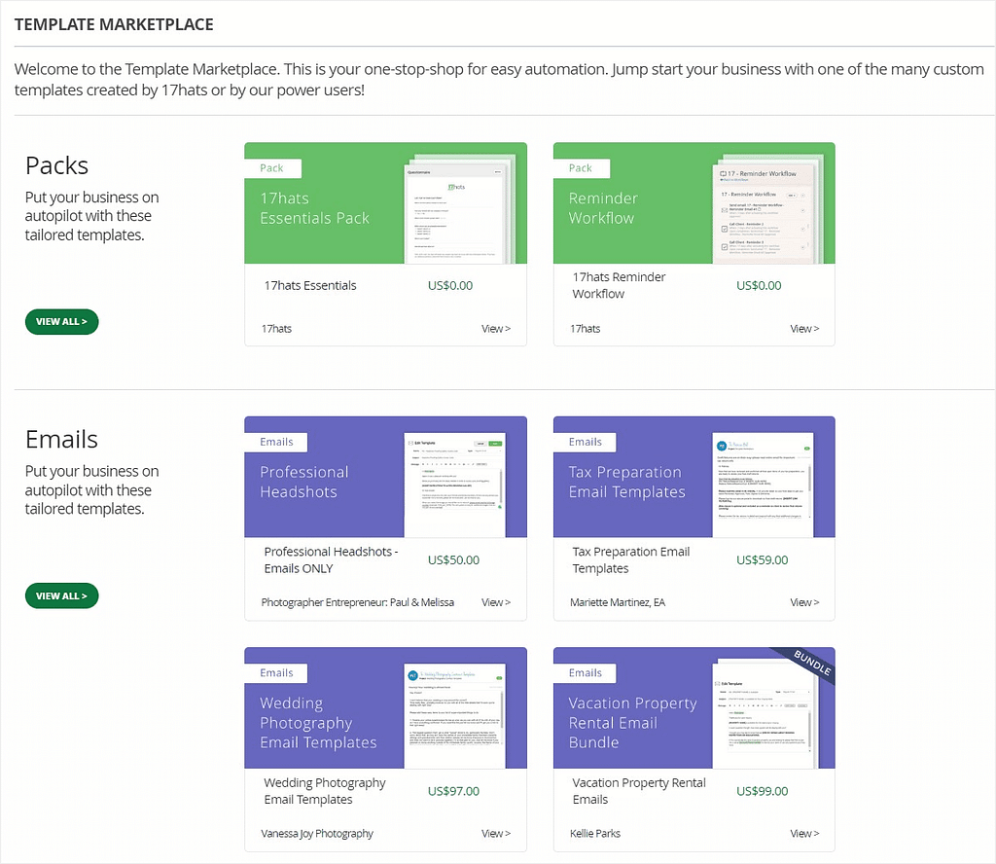Select the Professional Headshots purple banner

pyautogui.click(x=385, y=477)
